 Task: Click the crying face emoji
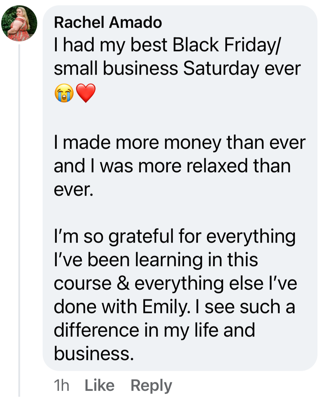point(64,93)
